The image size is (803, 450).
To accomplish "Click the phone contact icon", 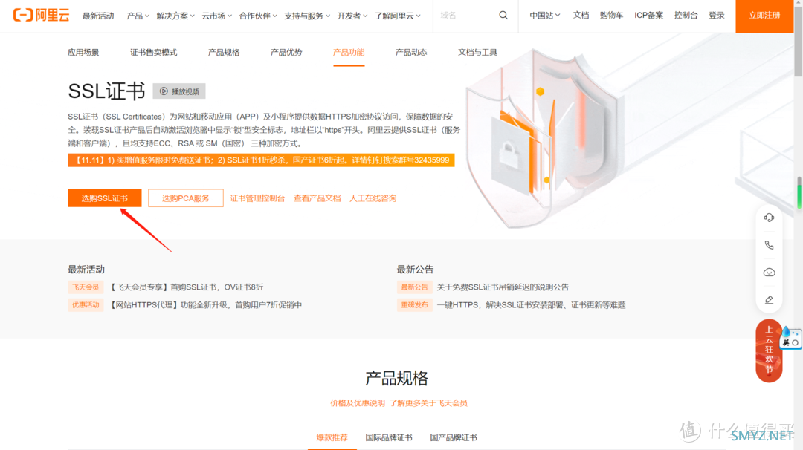I will tap(769, 245).
